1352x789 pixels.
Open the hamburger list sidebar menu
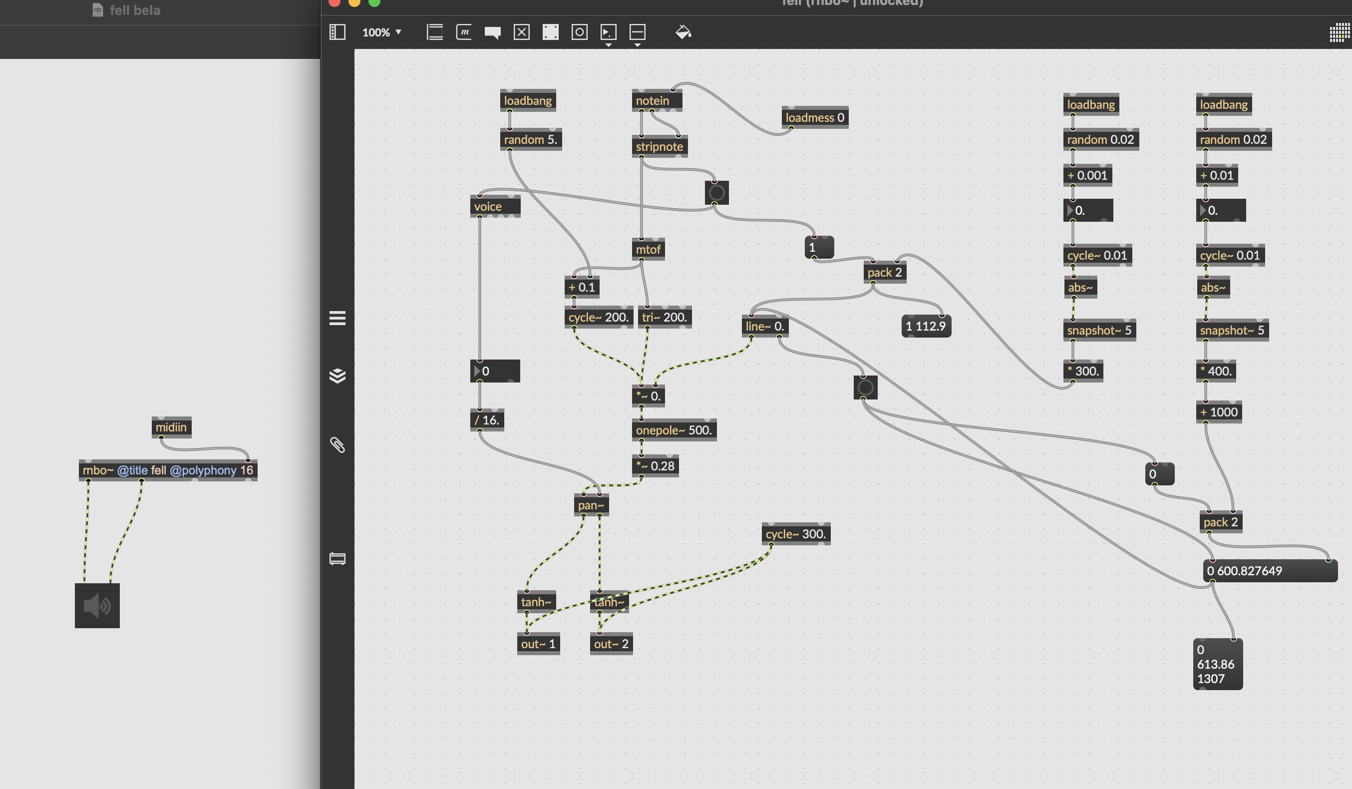(x=337, y=318)
